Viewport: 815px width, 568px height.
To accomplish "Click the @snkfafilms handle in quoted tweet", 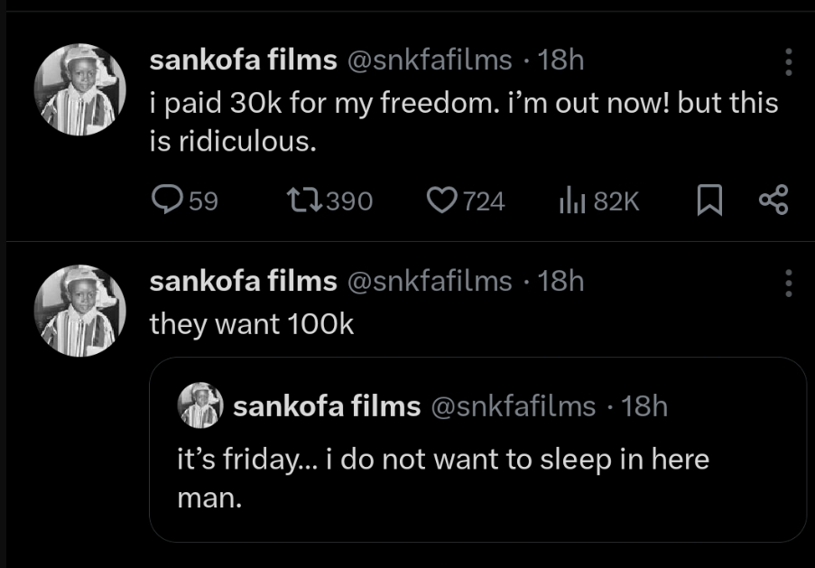I will [513, 406].
